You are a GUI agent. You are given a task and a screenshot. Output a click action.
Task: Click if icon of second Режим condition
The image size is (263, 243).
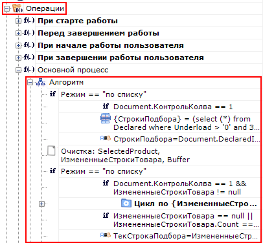pyautogui.click(x=52, y=171)
